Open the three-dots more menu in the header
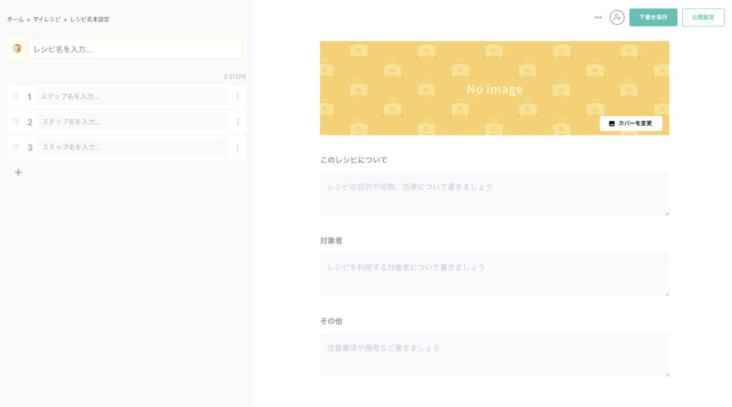732x407 pixels. [x=598, y=17]
